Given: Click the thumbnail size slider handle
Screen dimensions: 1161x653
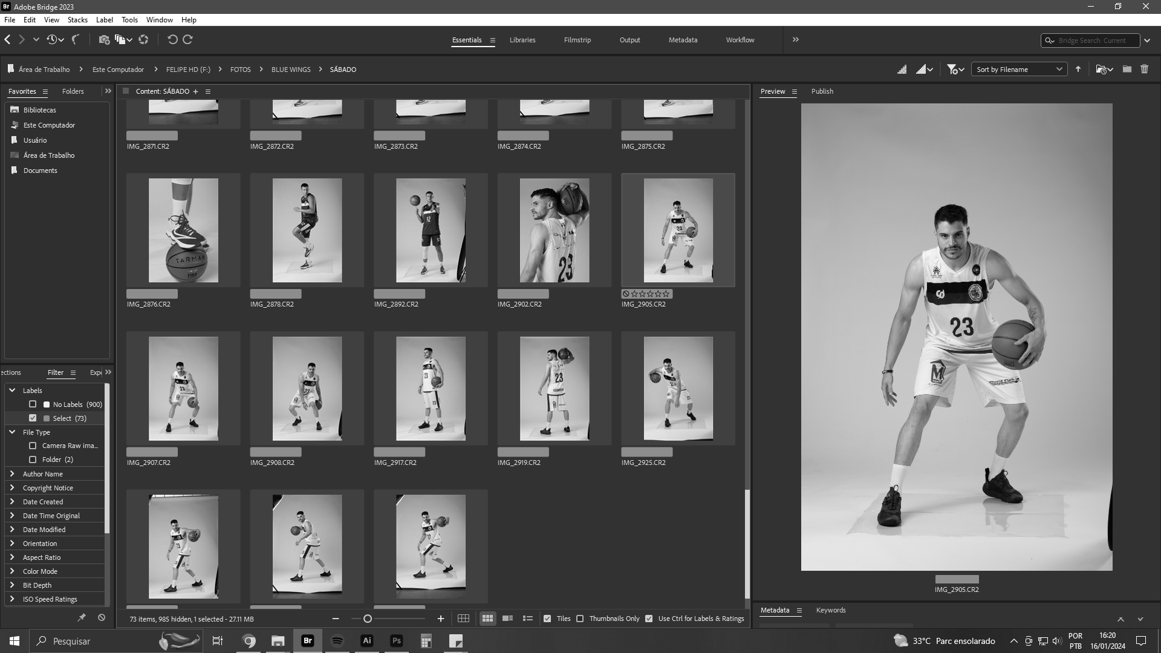Looking at the screenshot, I should (367, 619).
